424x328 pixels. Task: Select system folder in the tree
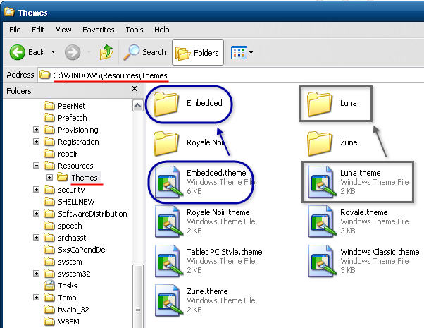70,262
